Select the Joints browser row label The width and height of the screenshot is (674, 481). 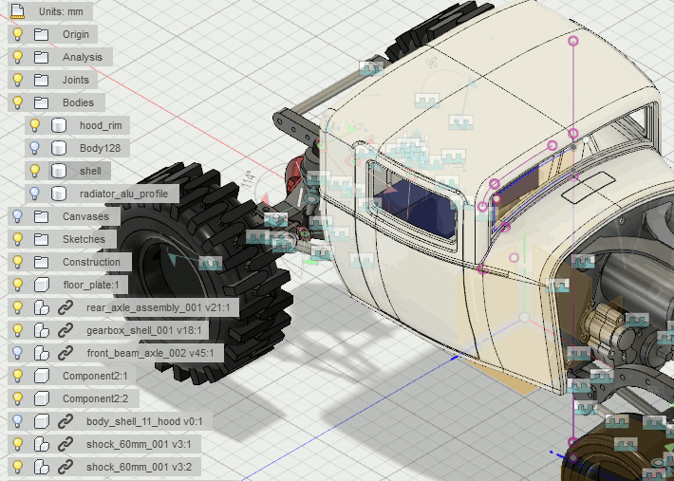pos(76,80)
